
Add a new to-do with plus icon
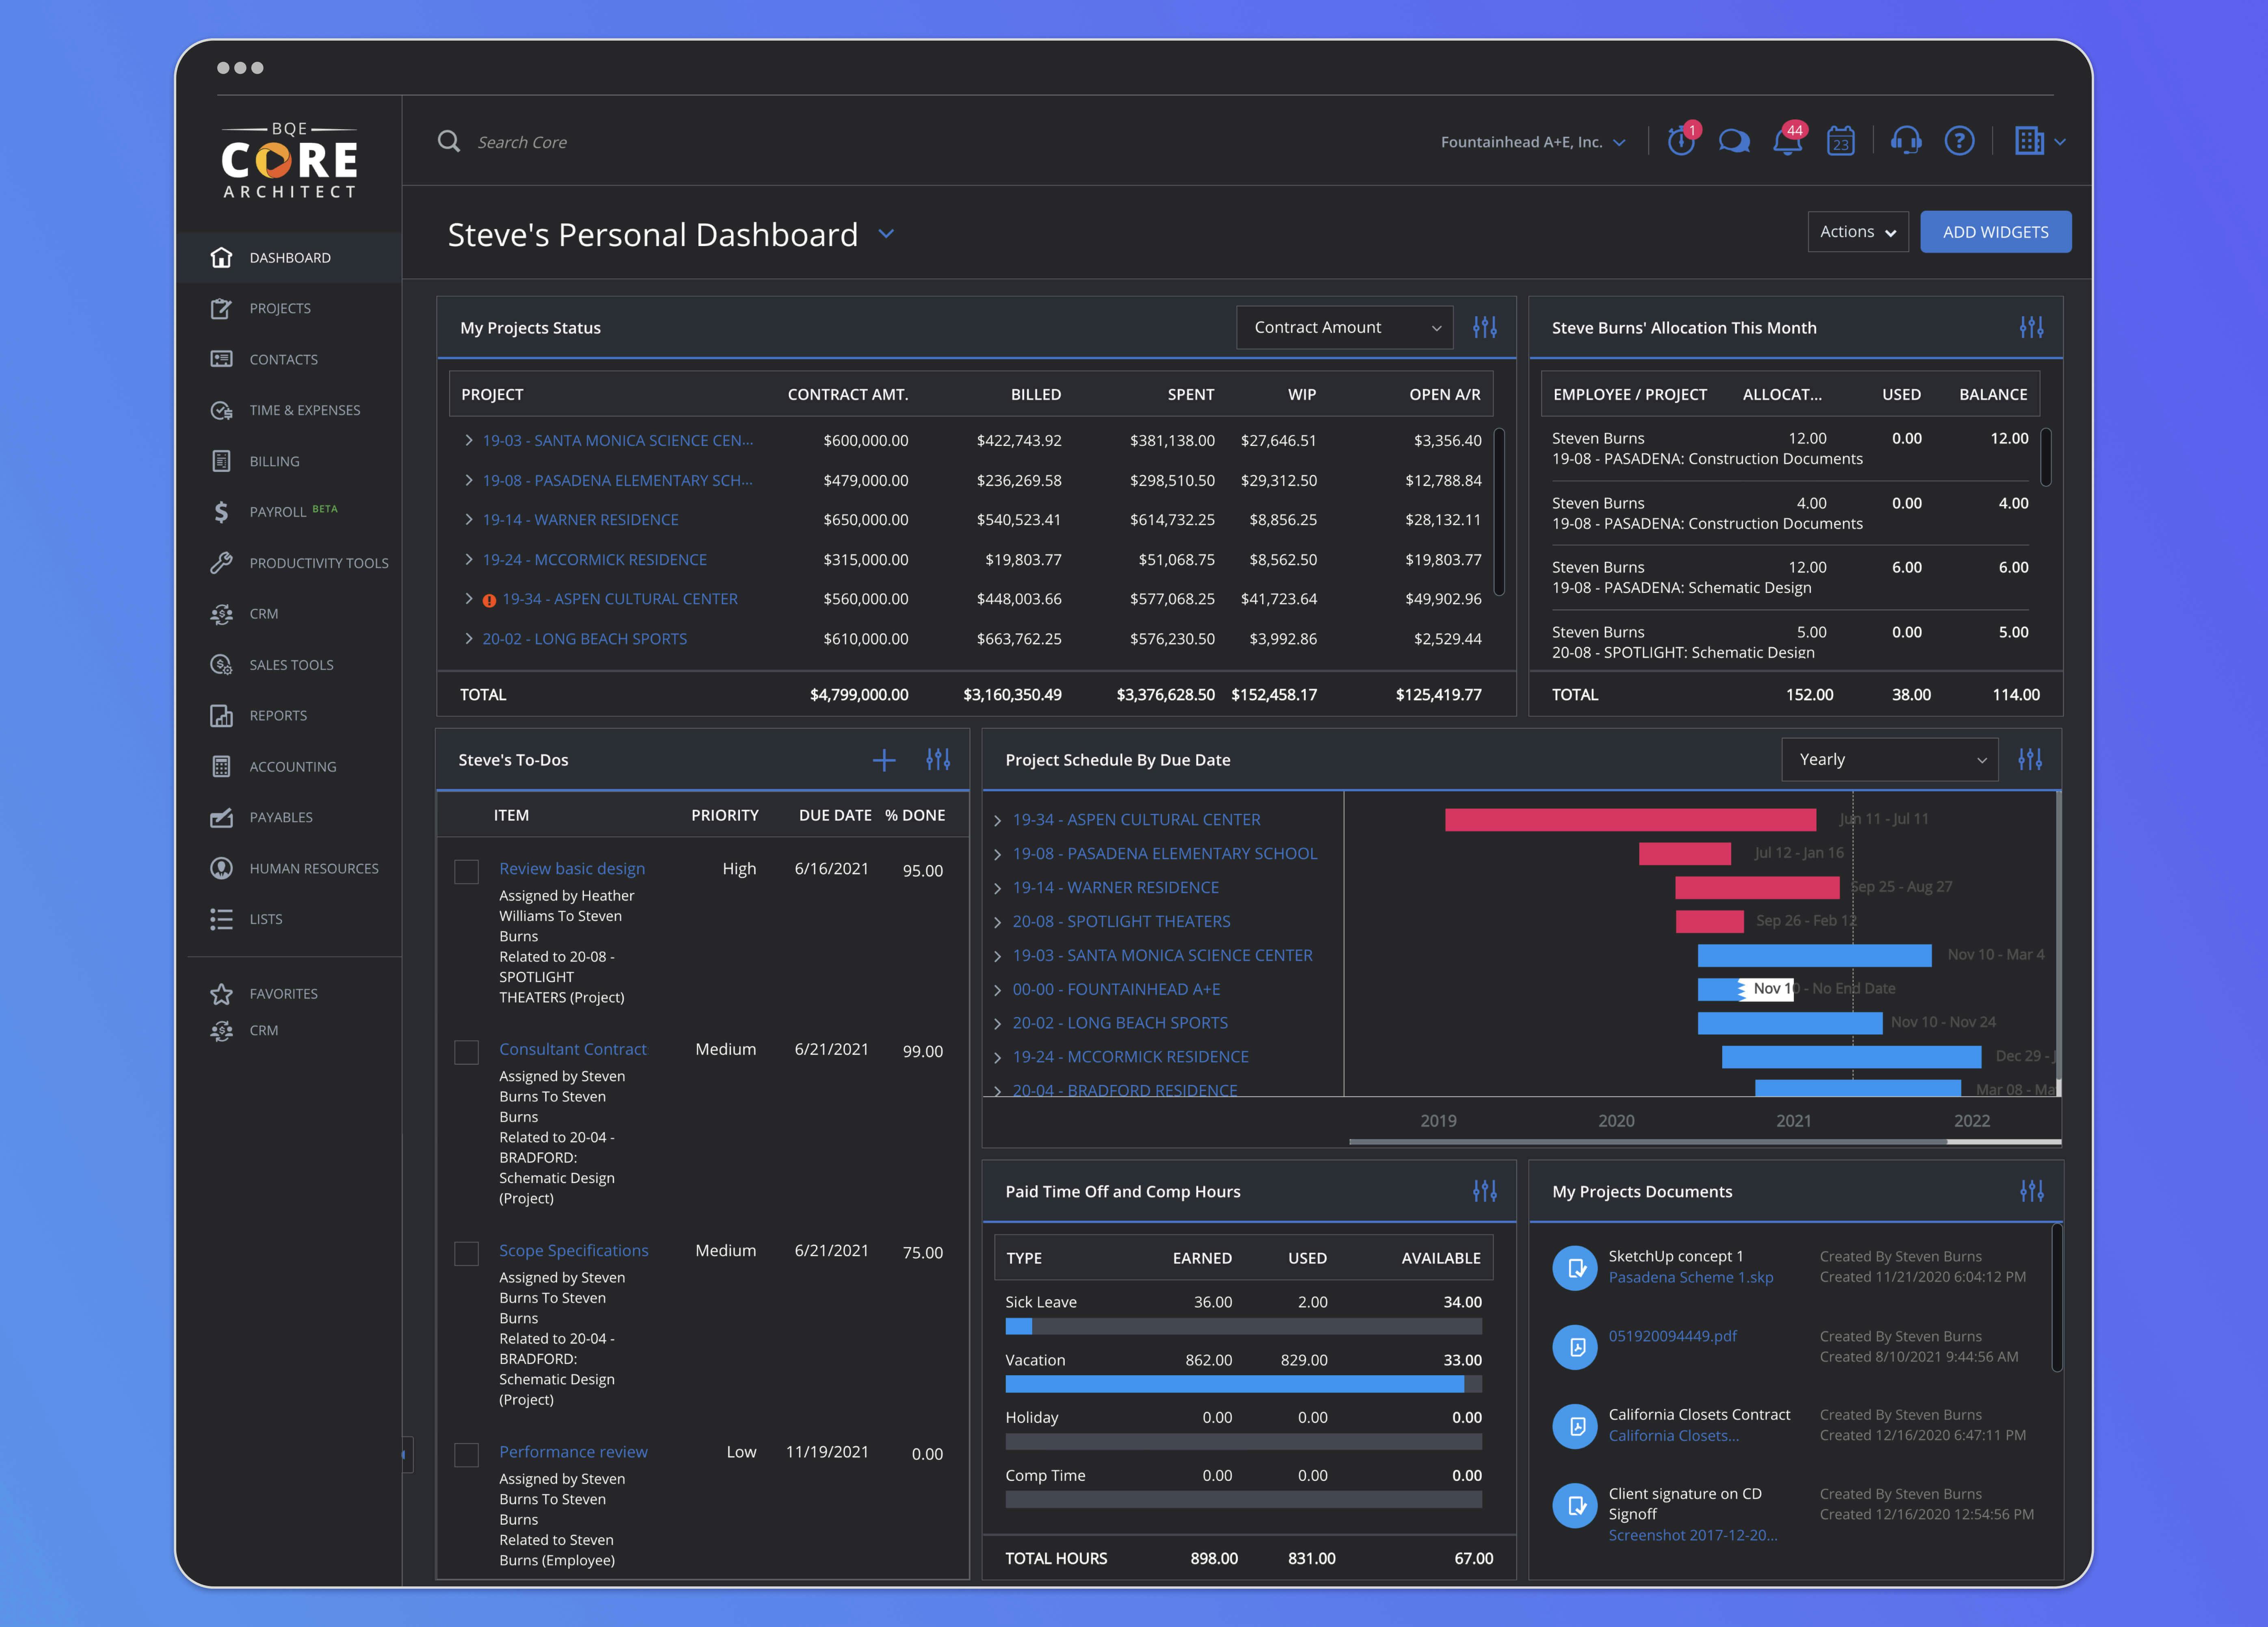884,760
